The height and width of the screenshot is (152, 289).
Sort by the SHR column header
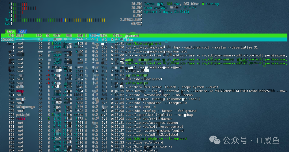80,36
